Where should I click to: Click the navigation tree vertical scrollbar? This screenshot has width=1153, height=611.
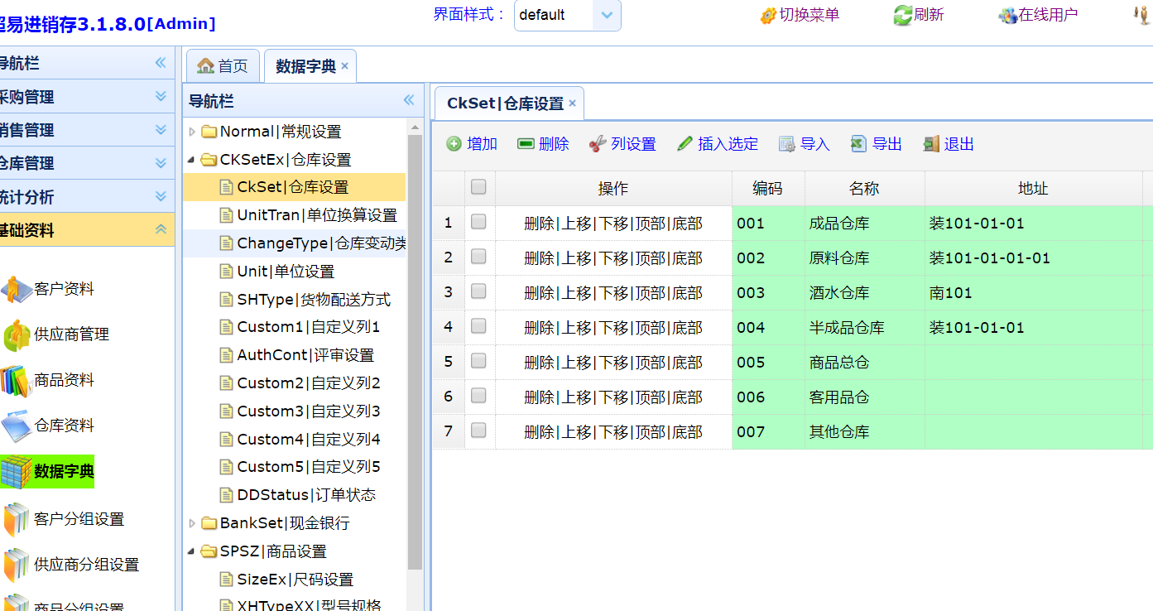point(415,348)
